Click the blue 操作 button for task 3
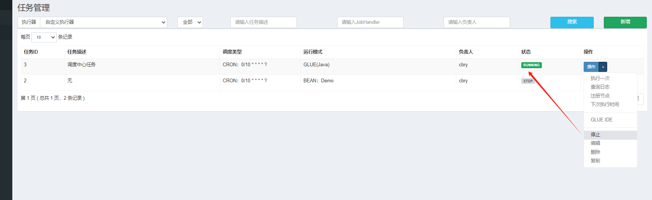Image resolution: width=652 pixels, height=200 pixels. 591,67
